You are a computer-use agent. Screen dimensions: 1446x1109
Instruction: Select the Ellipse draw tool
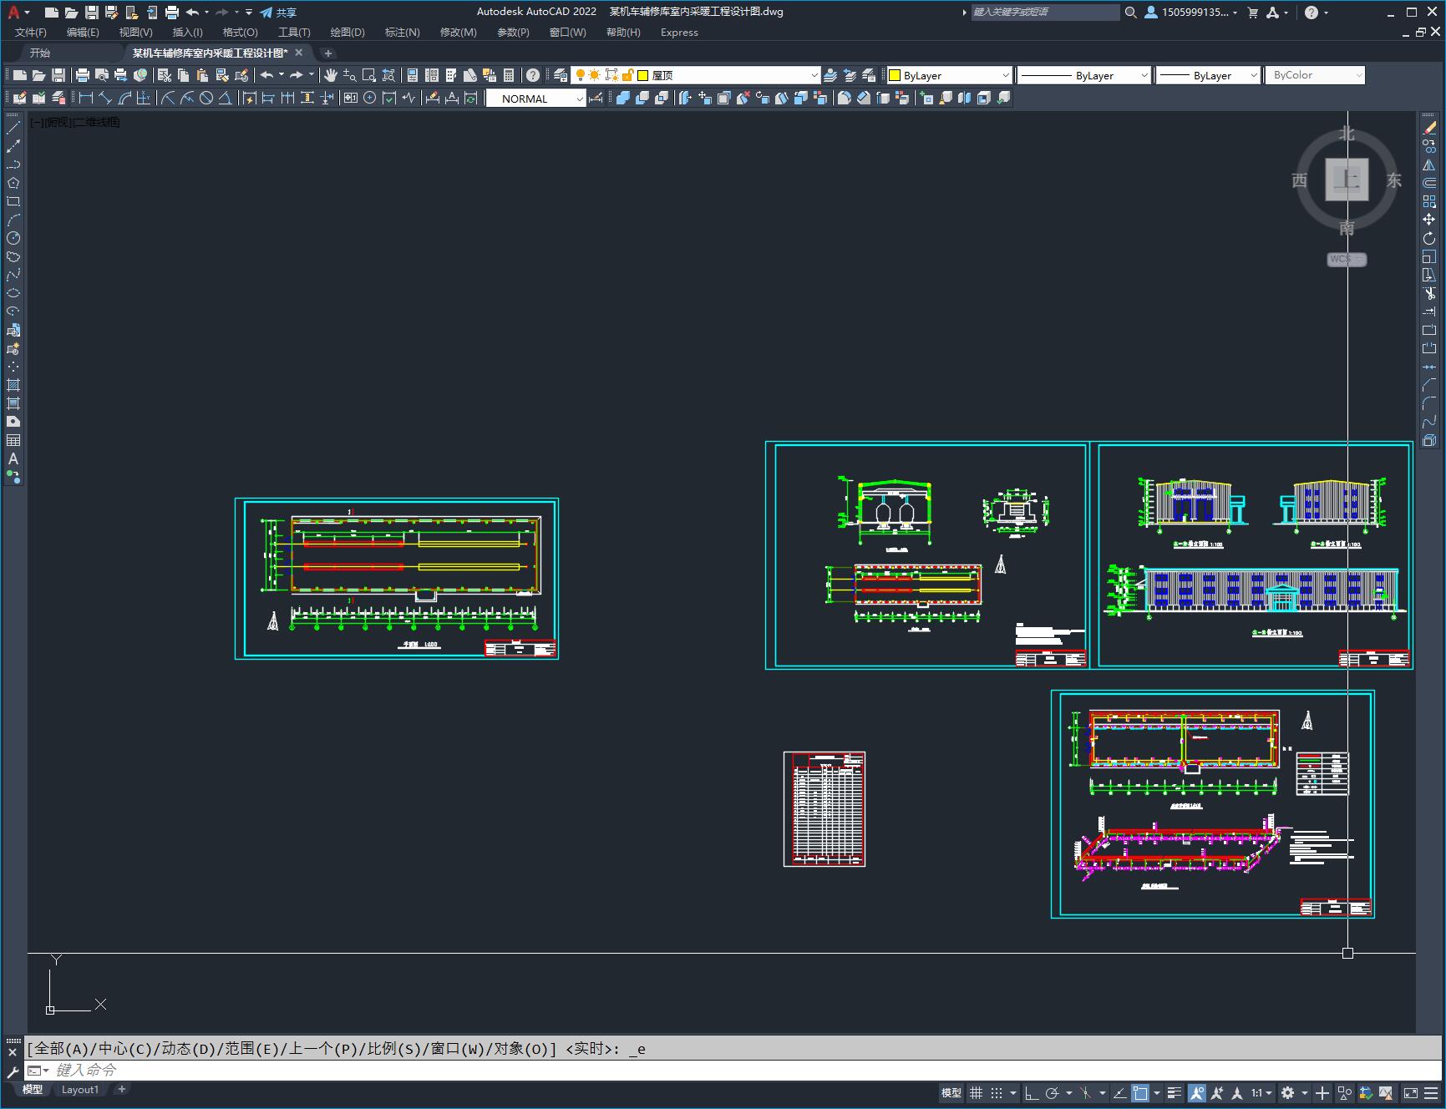tap(13, 293)
